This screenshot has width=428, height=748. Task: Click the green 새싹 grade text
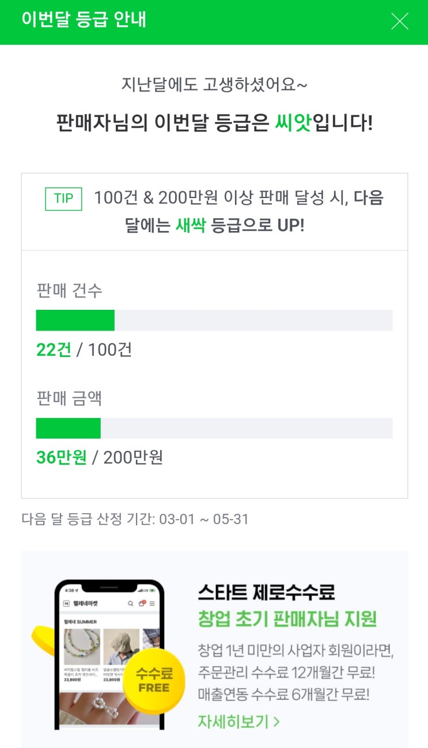191,225
